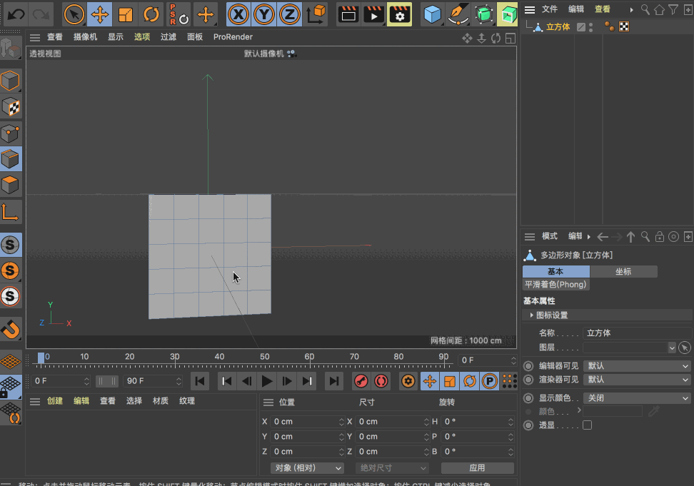Enable the 透显 checkbox
694x486 pixels.
pos(588,425)
